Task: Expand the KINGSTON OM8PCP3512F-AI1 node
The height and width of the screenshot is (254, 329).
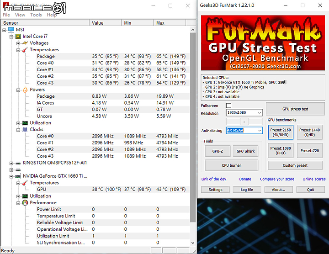Action: [x=11, y=163]
